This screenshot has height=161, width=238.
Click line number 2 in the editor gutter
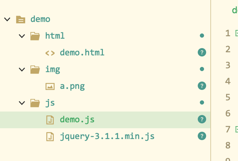228,49
